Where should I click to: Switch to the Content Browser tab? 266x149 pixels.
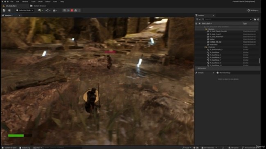38,6
